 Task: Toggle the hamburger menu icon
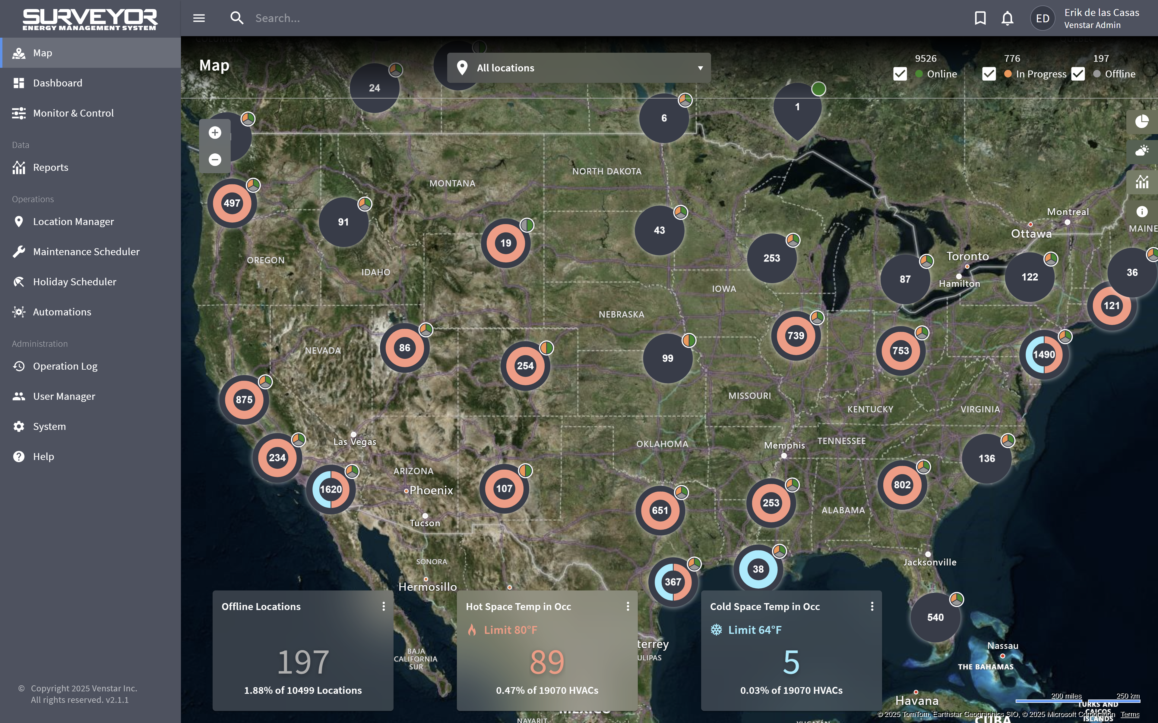click(x=199, y=18)
